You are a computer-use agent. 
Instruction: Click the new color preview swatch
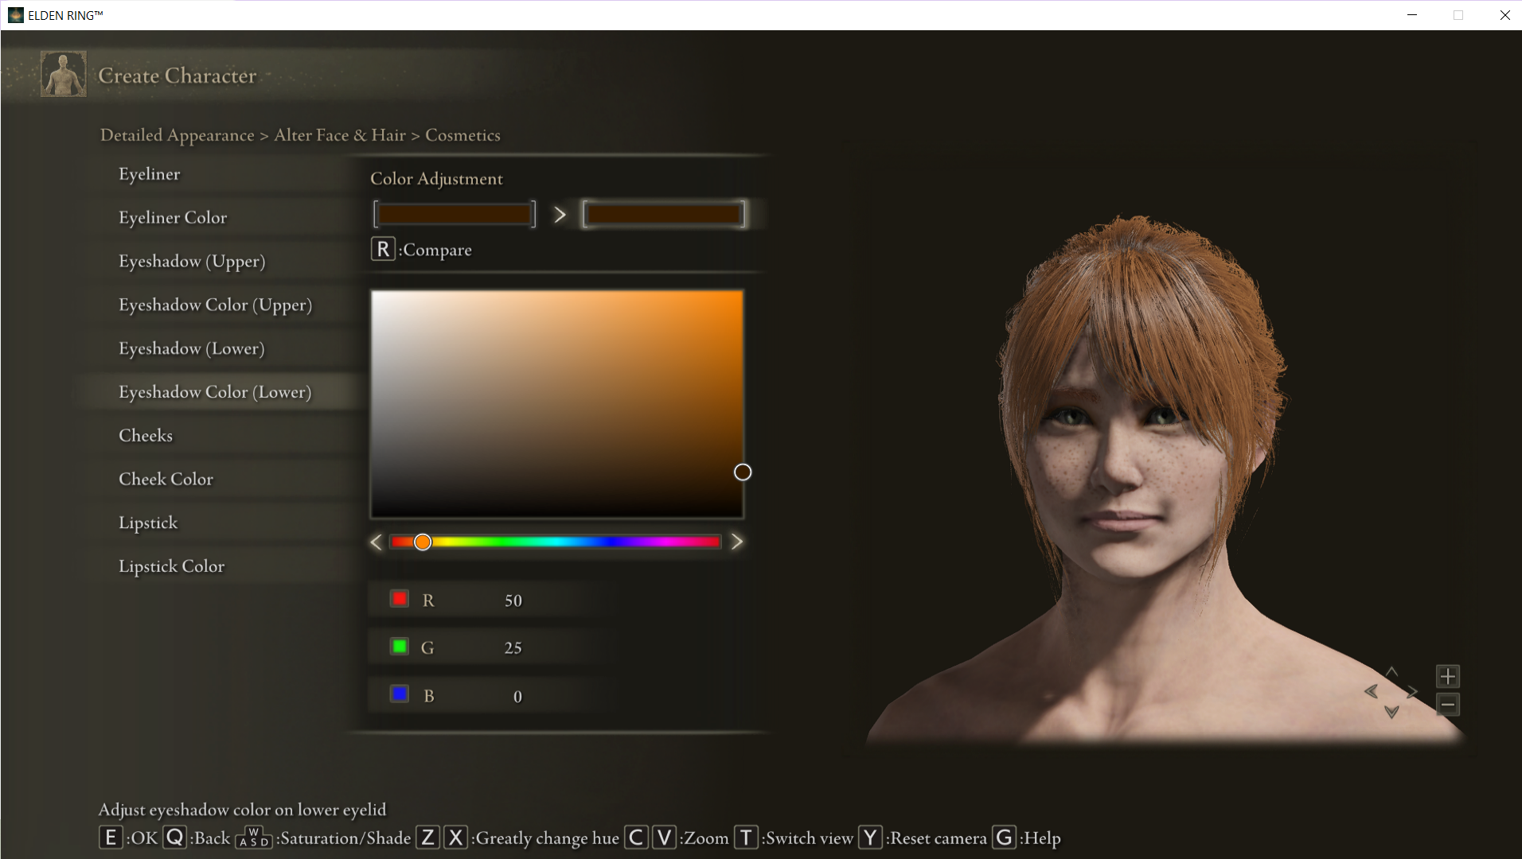(664, 214)
